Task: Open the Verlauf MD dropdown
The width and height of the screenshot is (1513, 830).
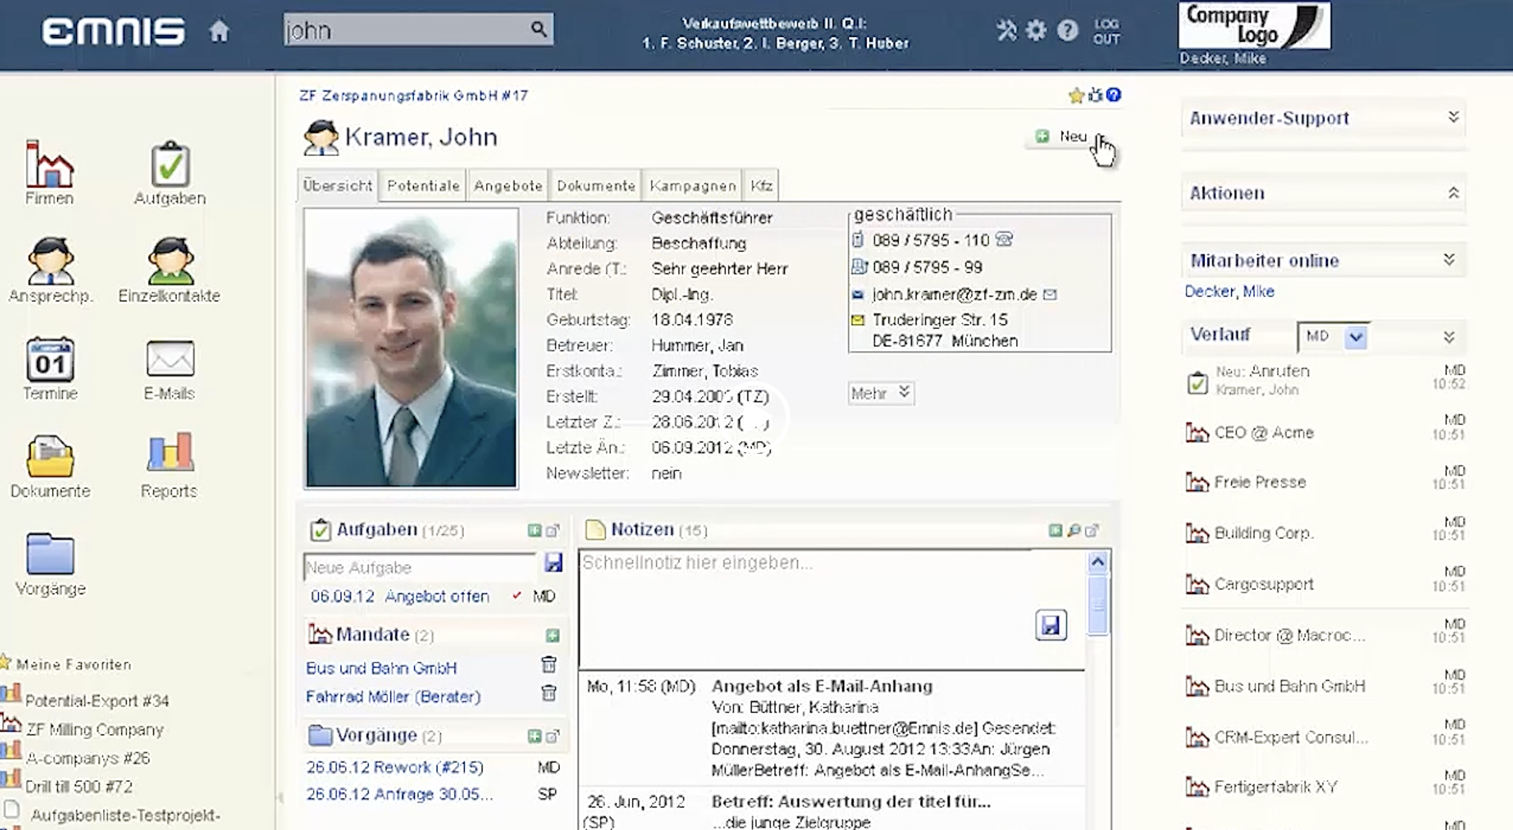Action: pos(1356,337)
